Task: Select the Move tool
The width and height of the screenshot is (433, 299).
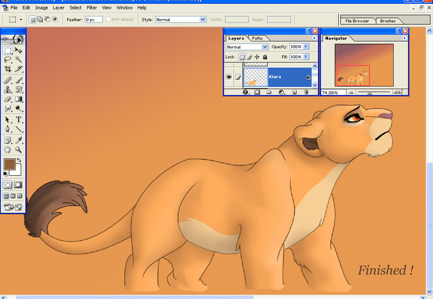Action: [x=19, y=50]
